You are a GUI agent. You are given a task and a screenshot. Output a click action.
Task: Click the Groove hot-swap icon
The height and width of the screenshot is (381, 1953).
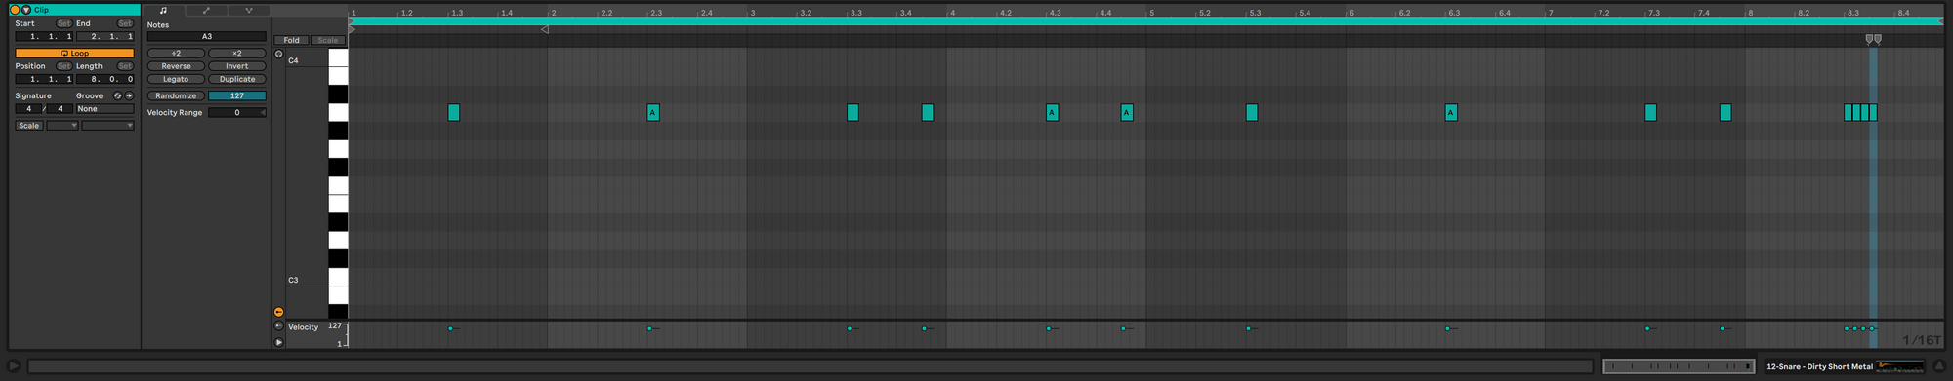click(x=118, y=95)
